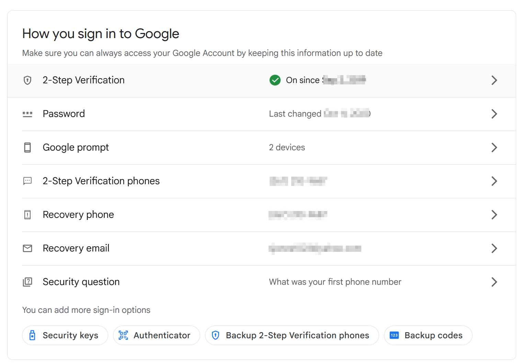Open Password settings via its chevron
Viewport: 522px width, 364px height.
point(494,114)
